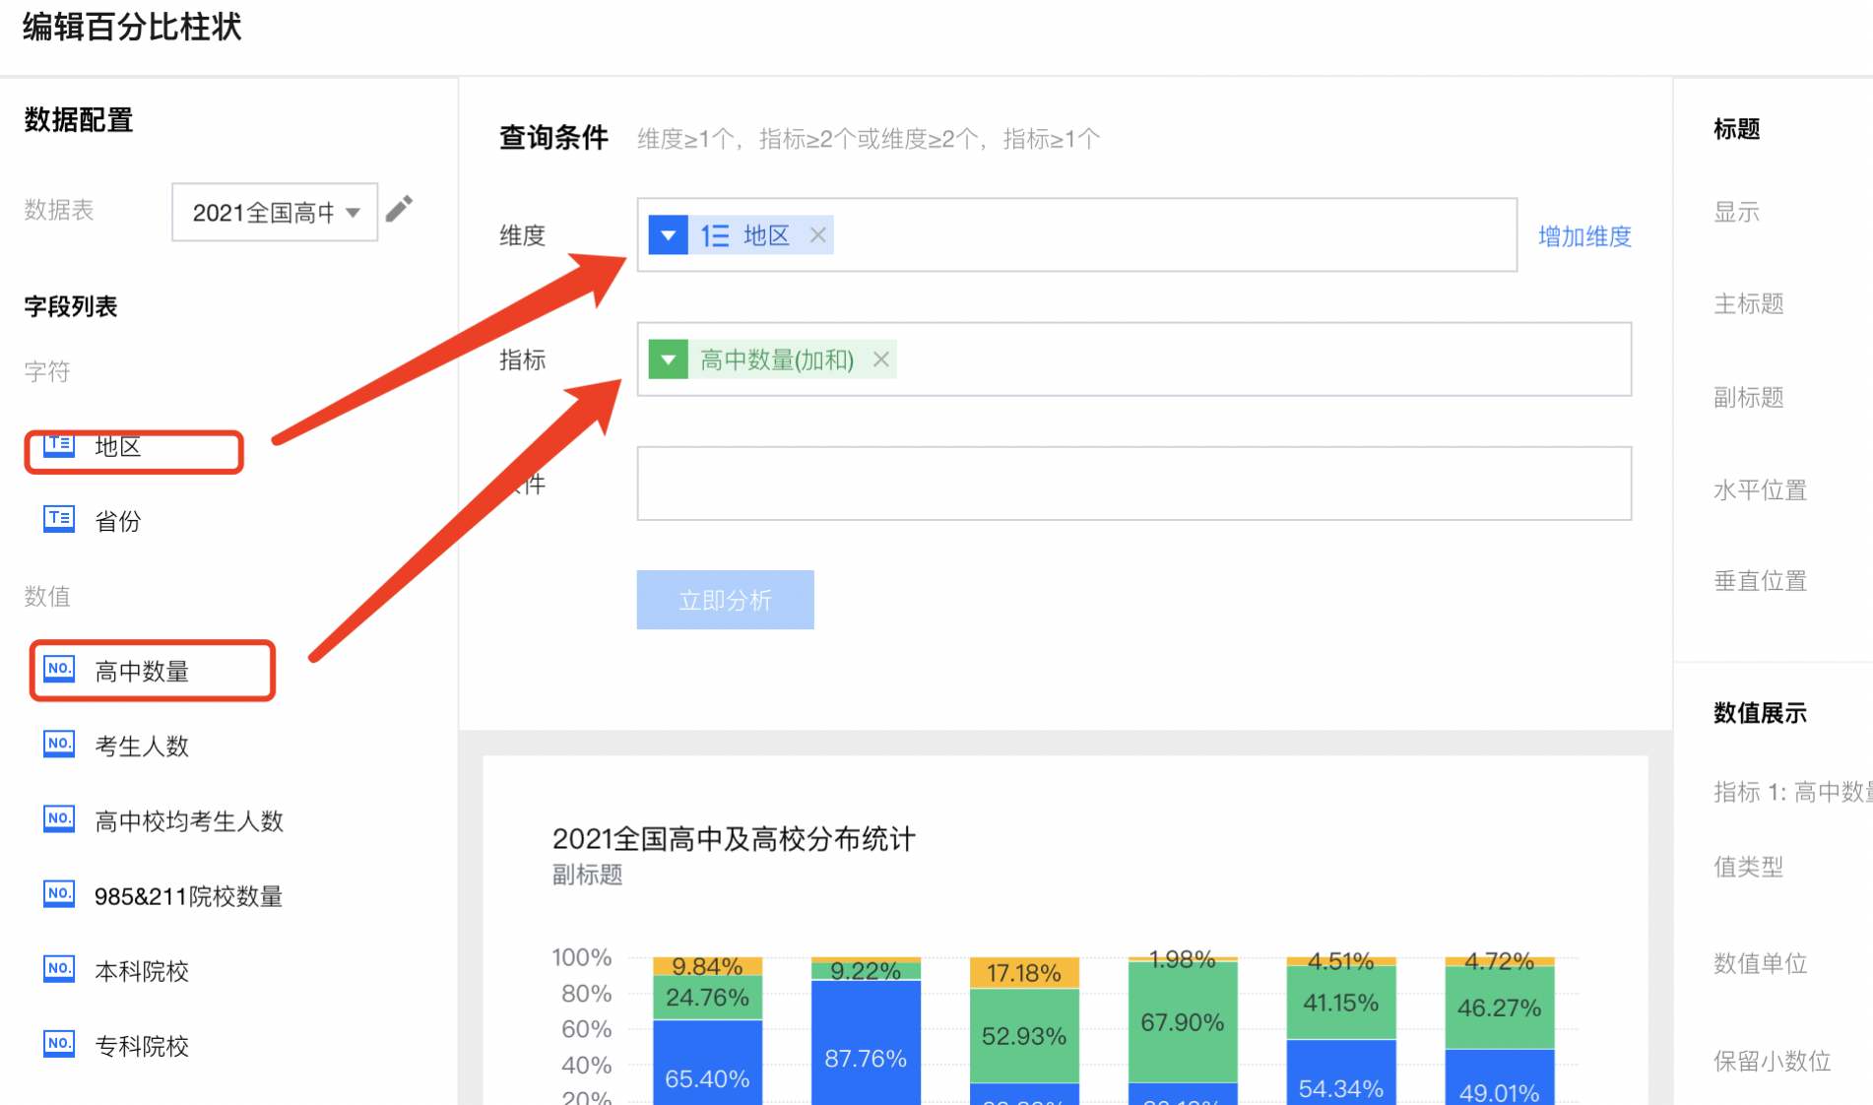Click the 9.84% yellow bar segment
1873x1105 pixels.
707,966
